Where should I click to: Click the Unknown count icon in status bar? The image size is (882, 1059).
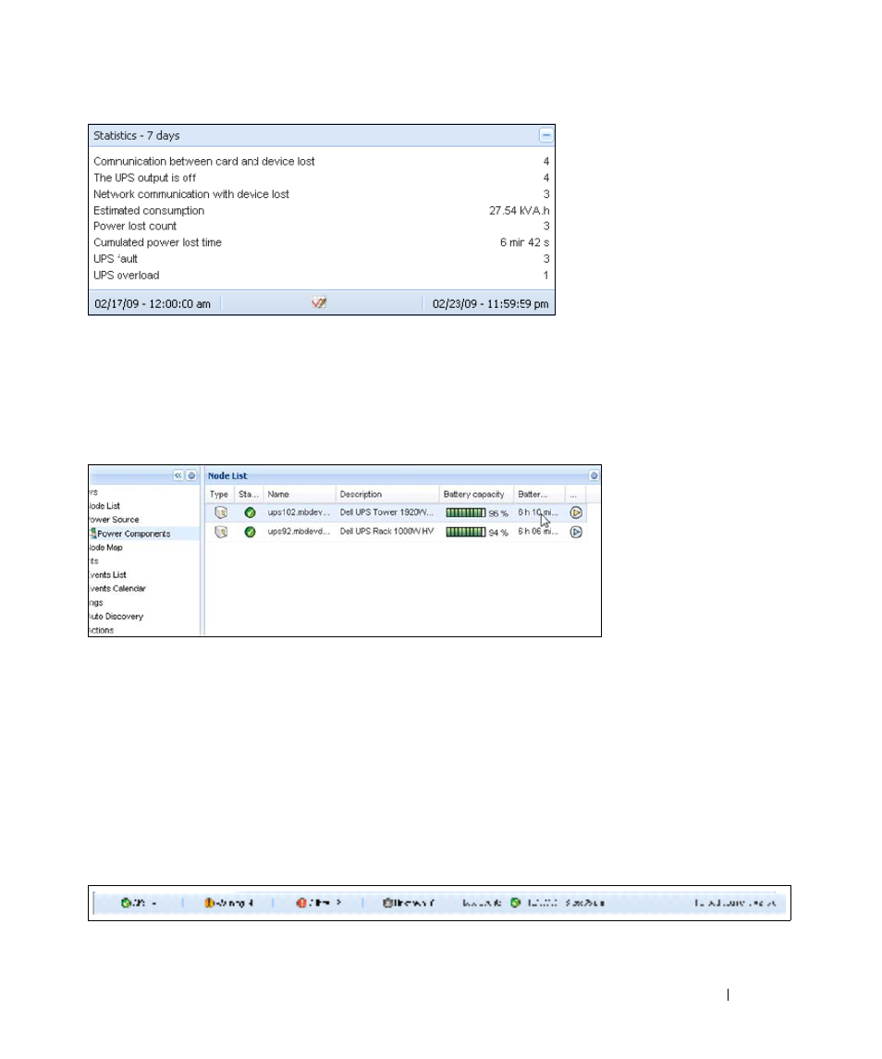387,903
